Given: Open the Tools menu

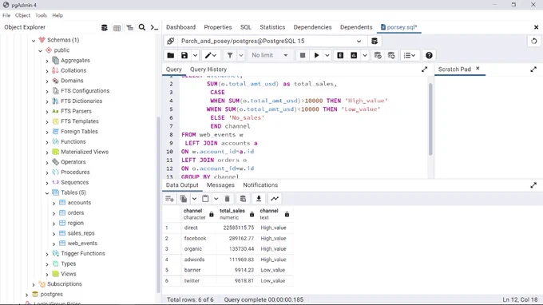Looking at the screenshot, I should point(41,15).
